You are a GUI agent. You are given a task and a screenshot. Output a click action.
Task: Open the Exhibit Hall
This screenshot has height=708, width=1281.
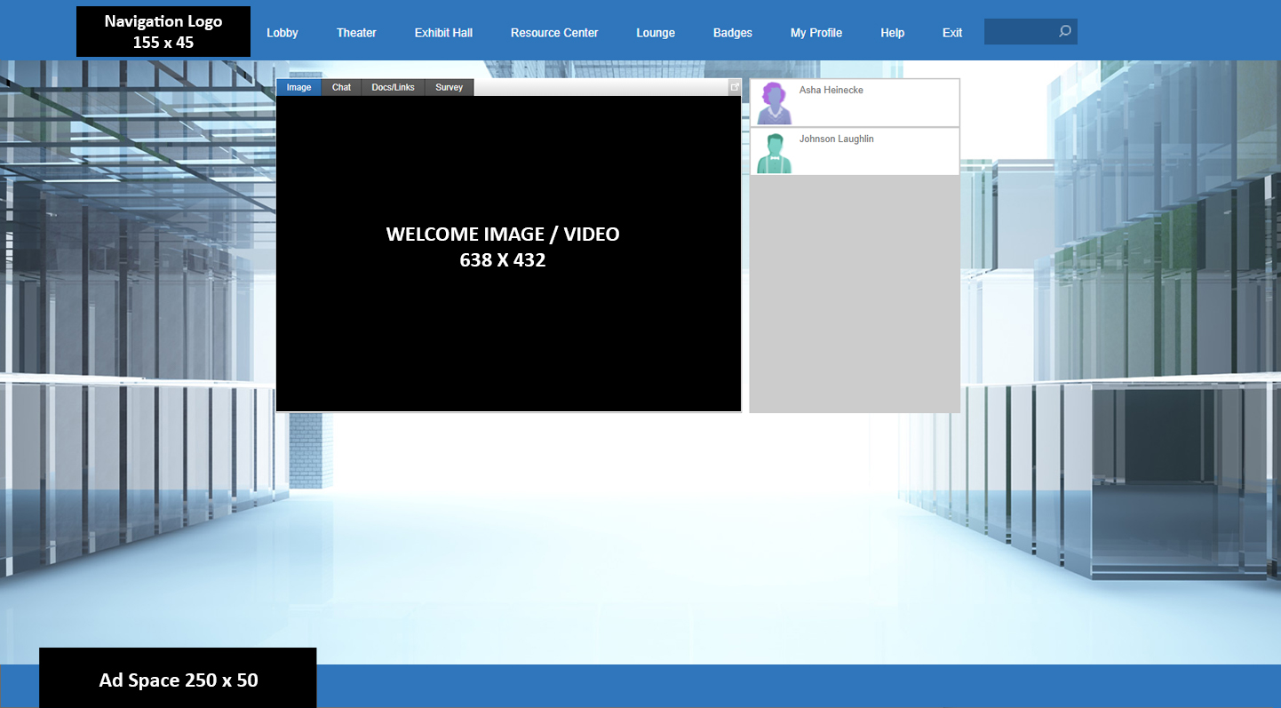click(443, 33)
